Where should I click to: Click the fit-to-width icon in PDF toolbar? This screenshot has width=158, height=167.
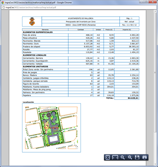pos(115,157)
